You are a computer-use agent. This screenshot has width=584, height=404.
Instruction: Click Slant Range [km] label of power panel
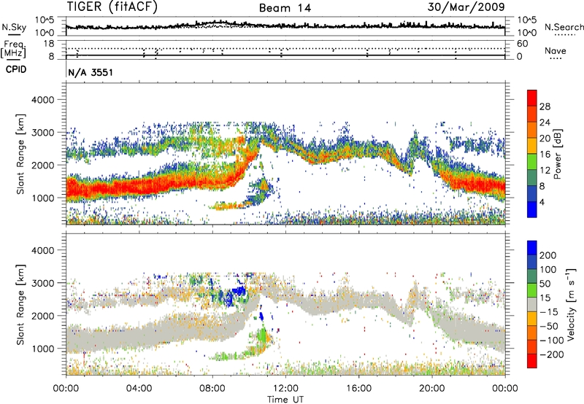(x=20, y=154)
